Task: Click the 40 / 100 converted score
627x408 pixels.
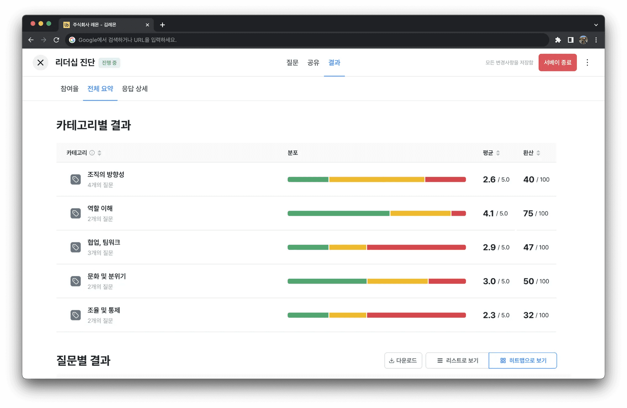Action: pyautogui.click(x=536, y=179)
